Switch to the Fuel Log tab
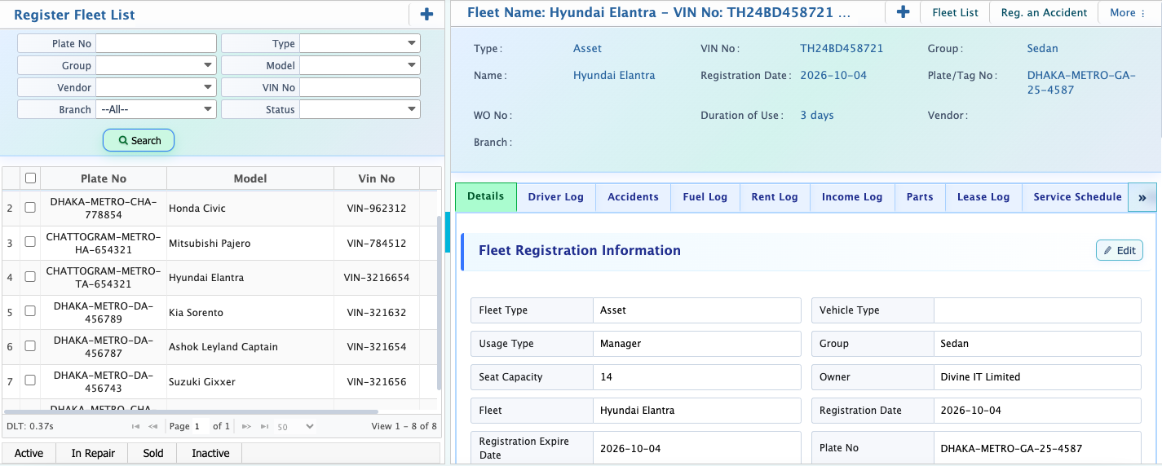Image resolution: width=1162 pixels, height=466 pixels. point(705,197)
